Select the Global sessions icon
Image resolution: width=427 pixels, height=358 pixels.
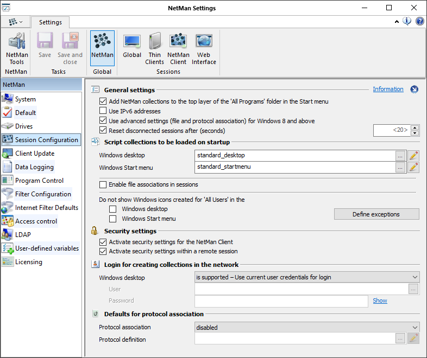pos(132,49)
